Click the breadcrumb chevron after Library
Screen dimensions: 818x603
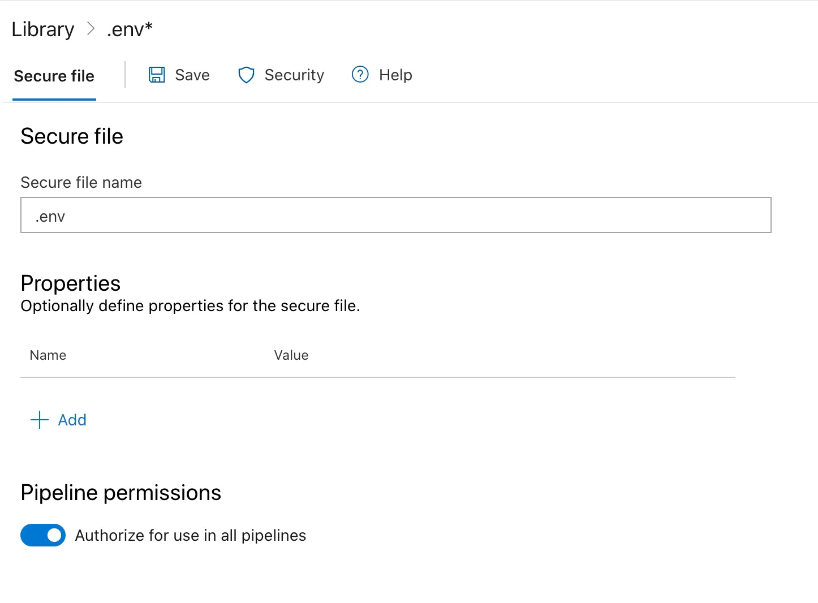91,28
